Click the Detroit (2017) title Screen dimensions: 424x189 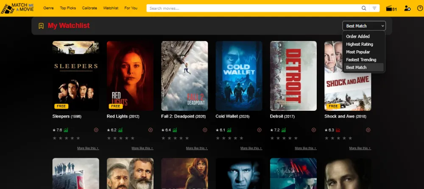click(282, 116)
